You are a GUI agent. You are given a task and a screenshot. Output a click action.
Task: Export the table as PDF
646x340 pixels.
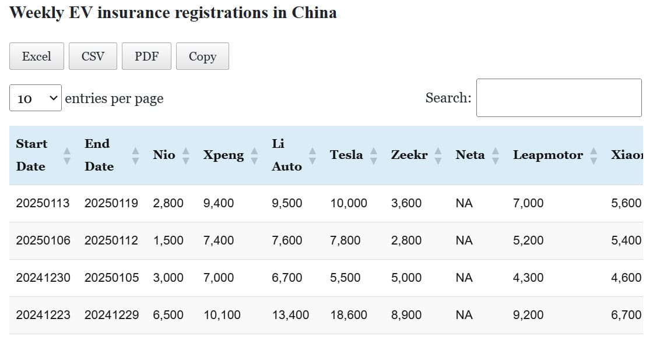pyautogui.click(x=146, y=56)
